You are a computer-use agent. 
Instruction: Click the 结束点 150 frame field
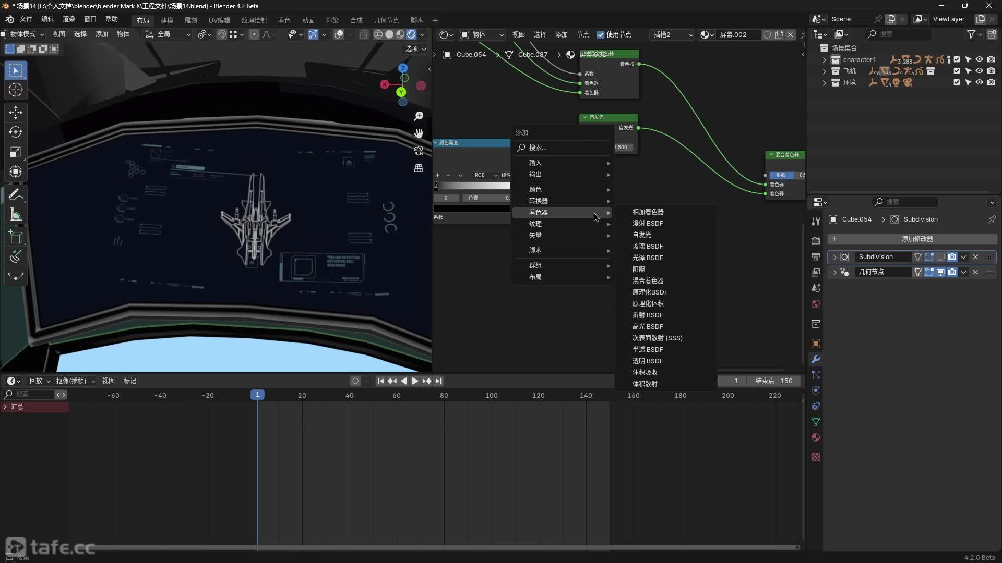(773, 381)
